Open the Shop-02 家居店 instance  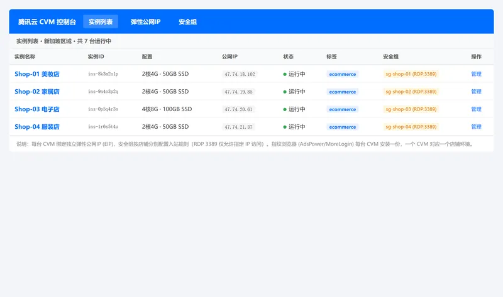37,92
